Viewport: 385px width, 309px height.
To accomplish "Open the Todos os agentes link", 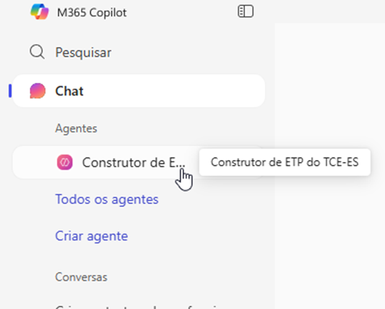I will click(106, 199).
